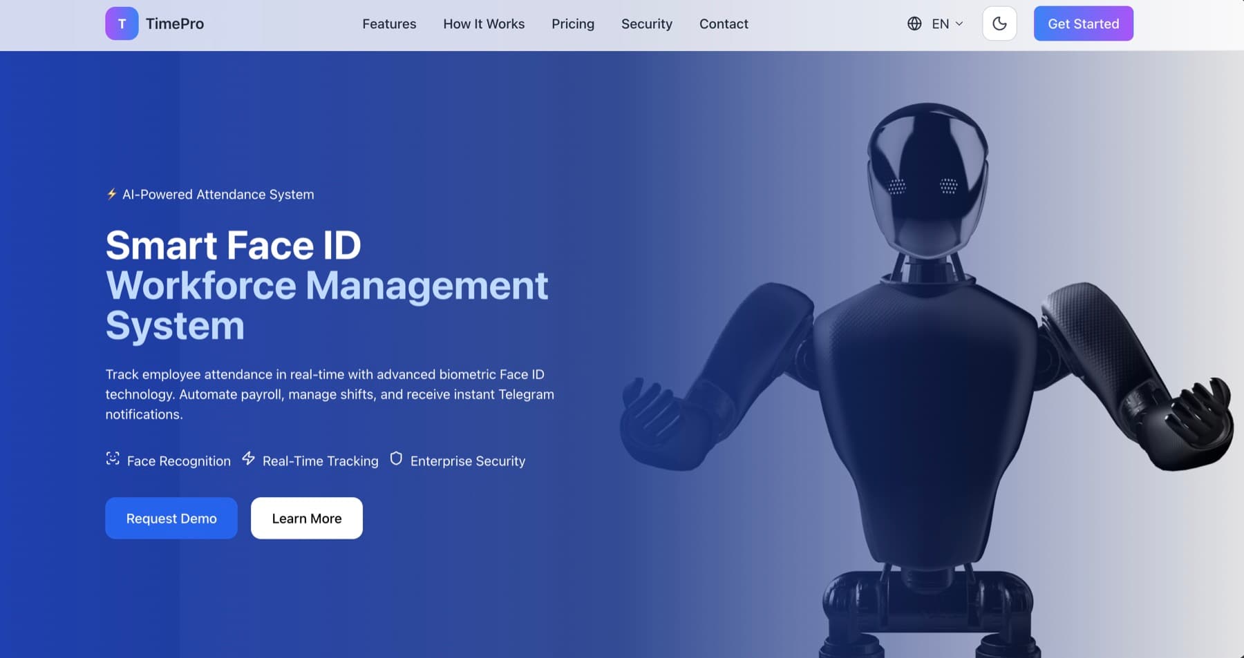Click the Real-Time Tracking bolt icon

tap(249, 458)
